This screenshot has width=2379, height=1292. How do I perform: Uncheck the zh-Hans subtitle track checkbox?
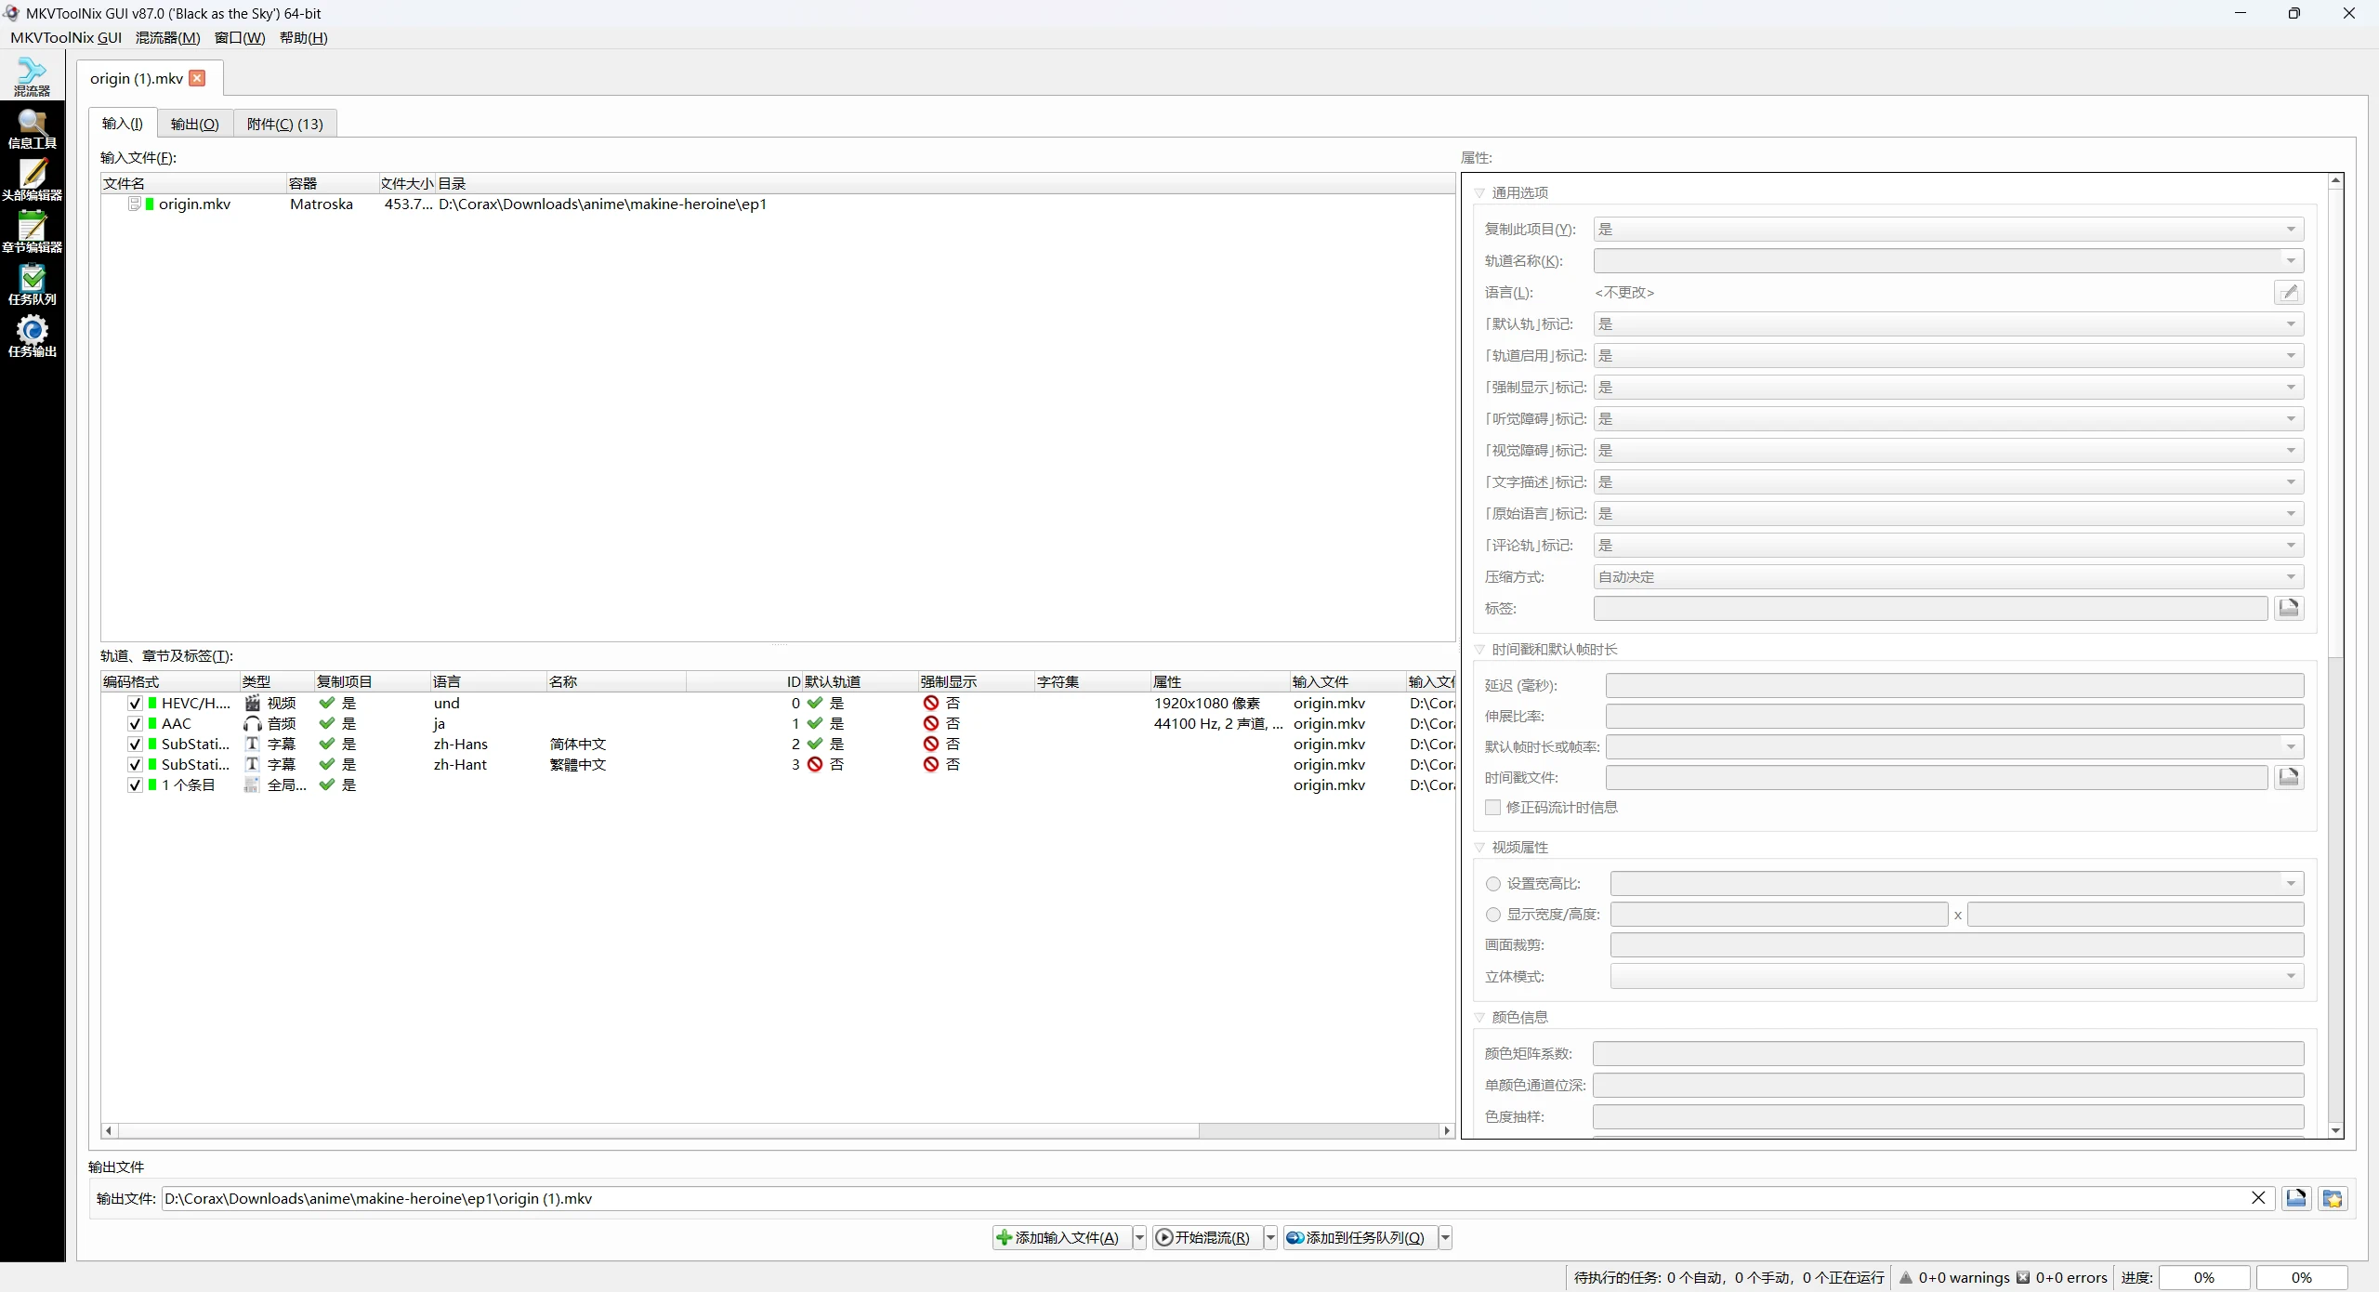pos(135,744)
